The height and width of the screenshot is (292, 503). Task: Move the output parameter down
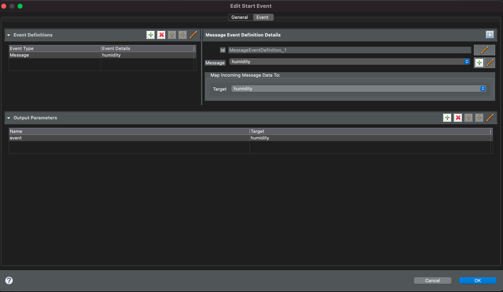coord(479,118)
